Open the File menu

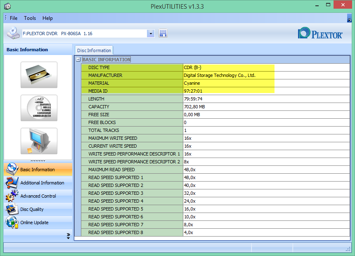14,18
